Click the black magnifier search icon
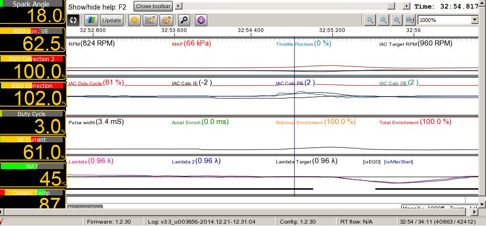 (184, 21)
